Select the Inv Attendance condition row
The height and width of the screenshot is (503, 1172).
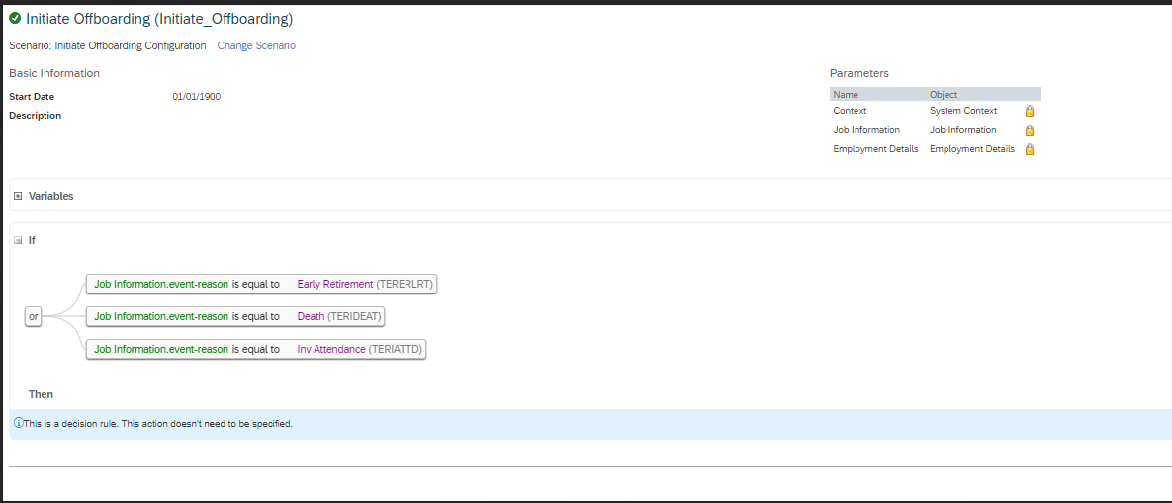[255, 349]
